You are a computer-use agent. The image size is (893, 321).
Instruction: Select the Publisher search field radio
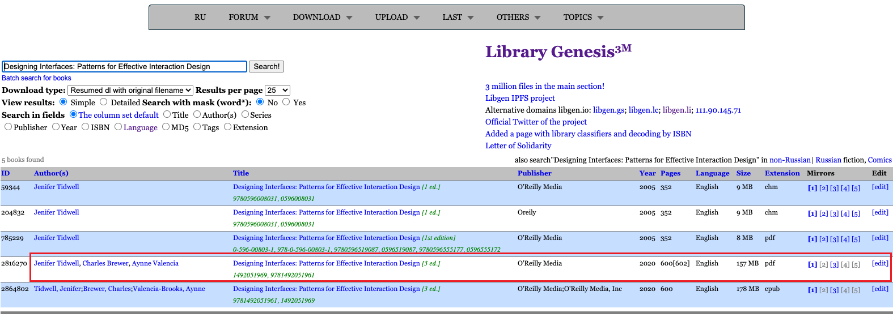pos(8,127)
